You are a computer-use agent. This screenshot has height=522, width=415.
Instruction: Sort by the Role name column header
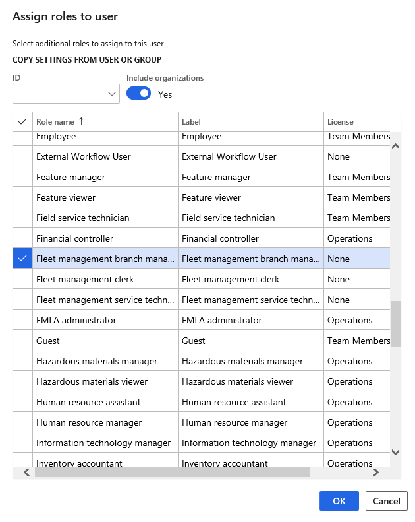pos(55,121)
